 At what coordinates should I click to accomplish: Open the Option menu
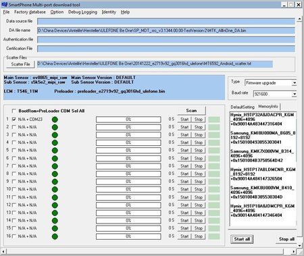tap(57, 12)
